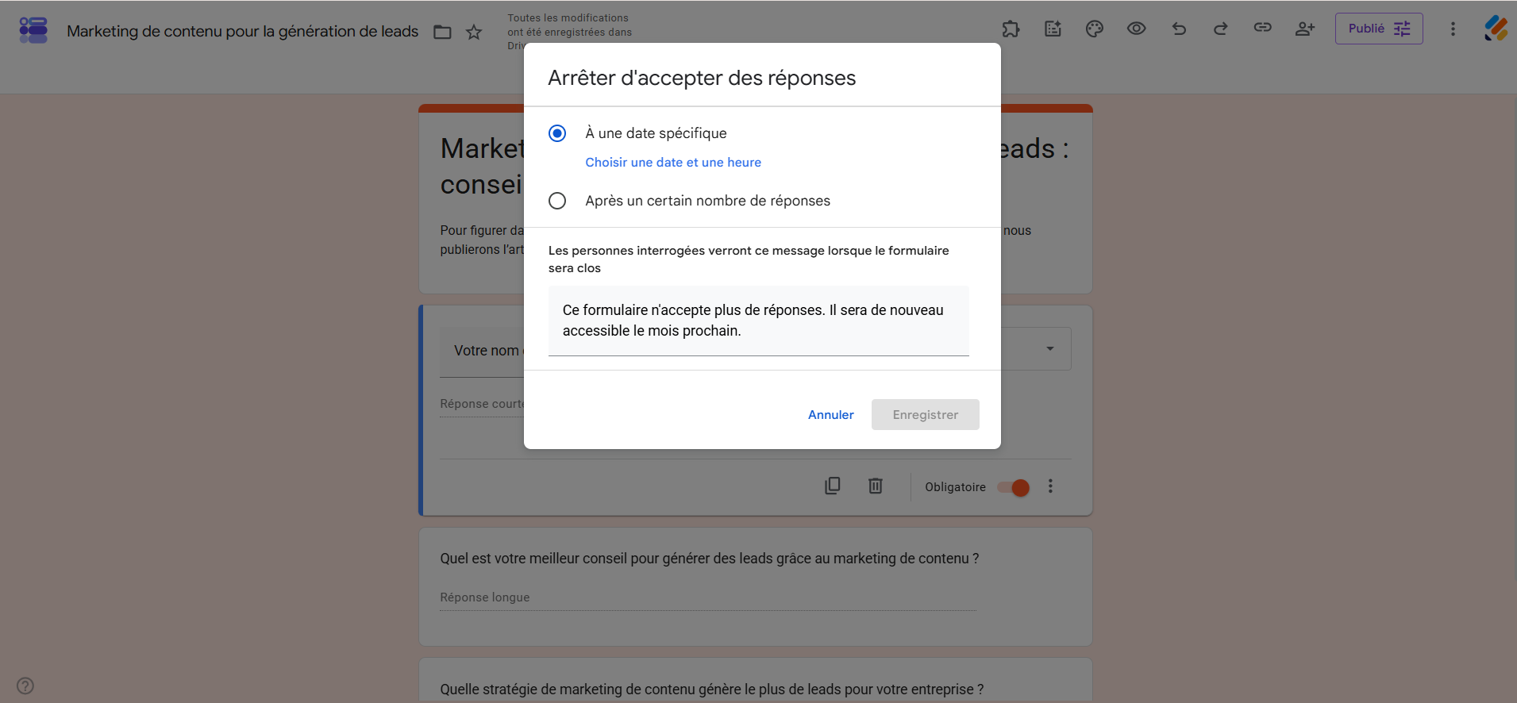Click the Réponse longue answer field
1517x703 pixels.
[x=708, y=598]
